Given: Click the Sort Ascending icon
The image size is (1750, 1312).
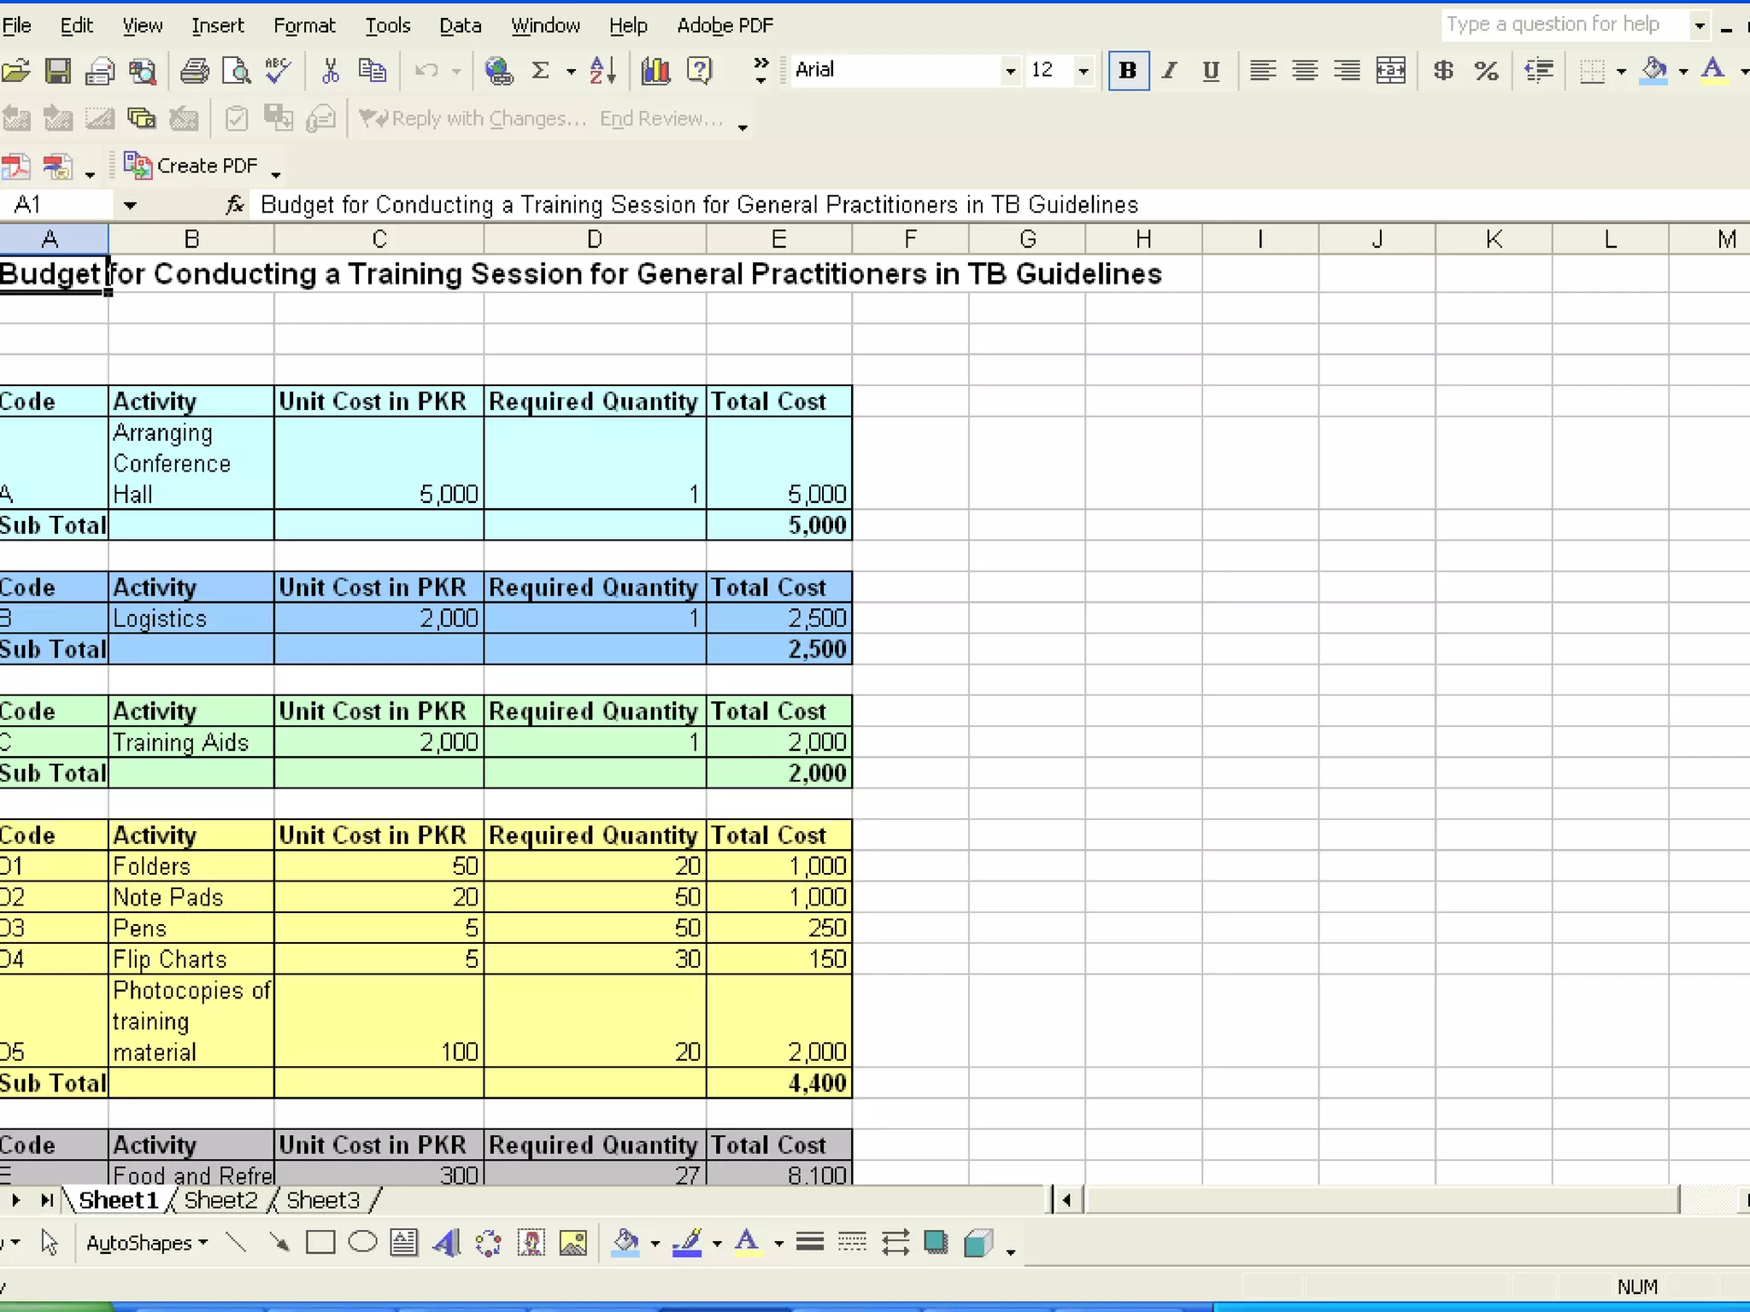Looking at the screenshot, I should coord(602,71).
